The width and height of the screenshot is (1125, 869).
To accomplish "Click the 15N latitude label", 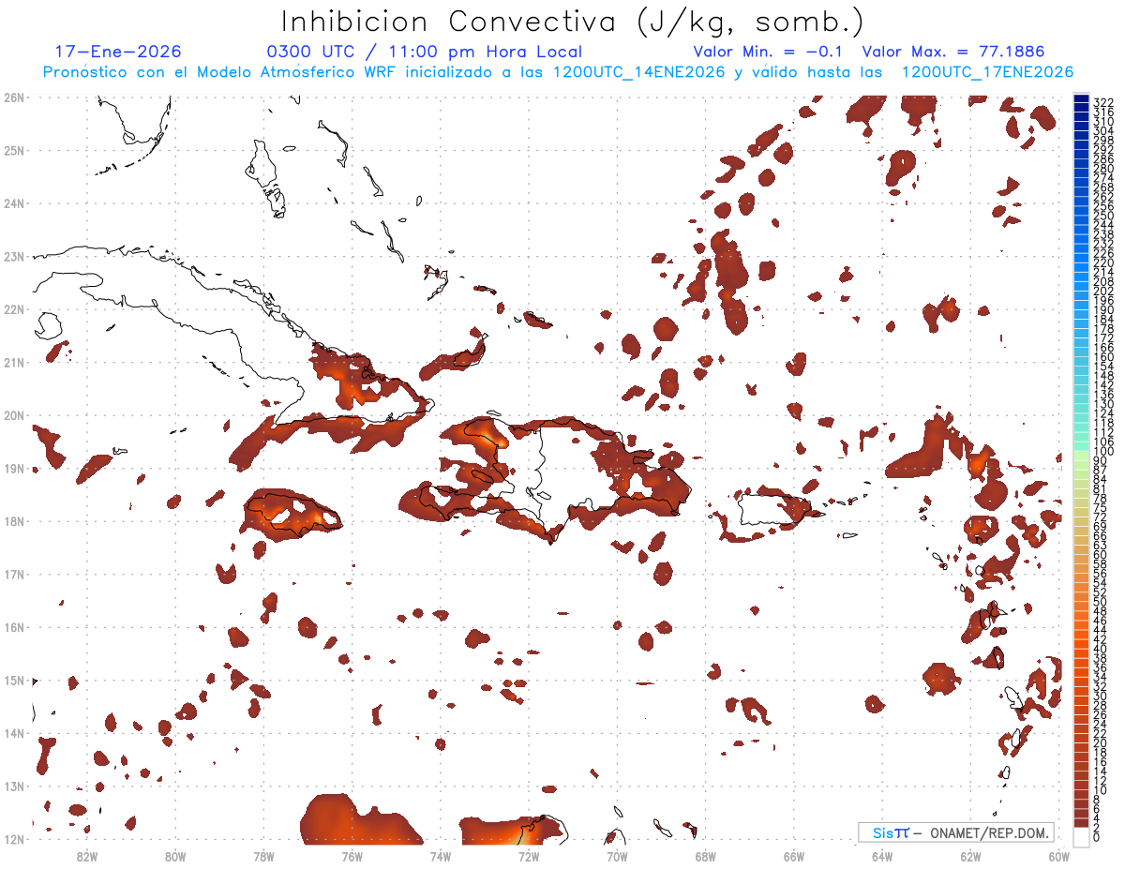I will pos(13,681).
